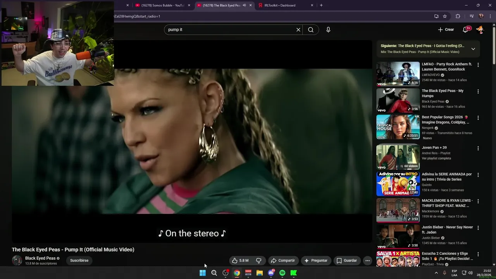496x279 pixels.
Task: Clear the YouTube search box text
Action: coord(298,30)
